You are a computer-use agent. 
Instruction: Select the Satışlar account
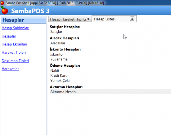56,32
